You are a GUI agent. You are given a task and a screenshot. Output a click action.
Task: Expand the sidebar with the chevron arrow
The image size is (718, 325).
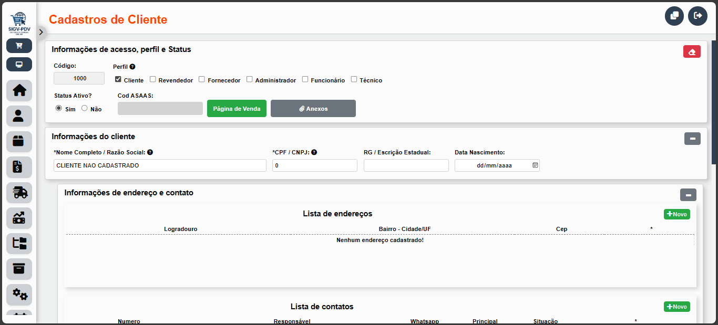(41, 32)
